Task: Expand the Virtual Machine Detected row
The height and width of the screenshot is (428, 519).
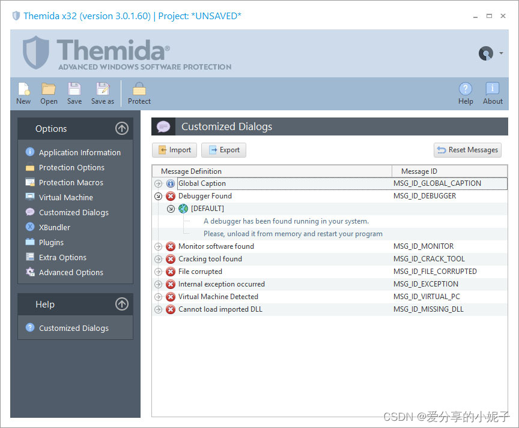Action: pos(158,297)
